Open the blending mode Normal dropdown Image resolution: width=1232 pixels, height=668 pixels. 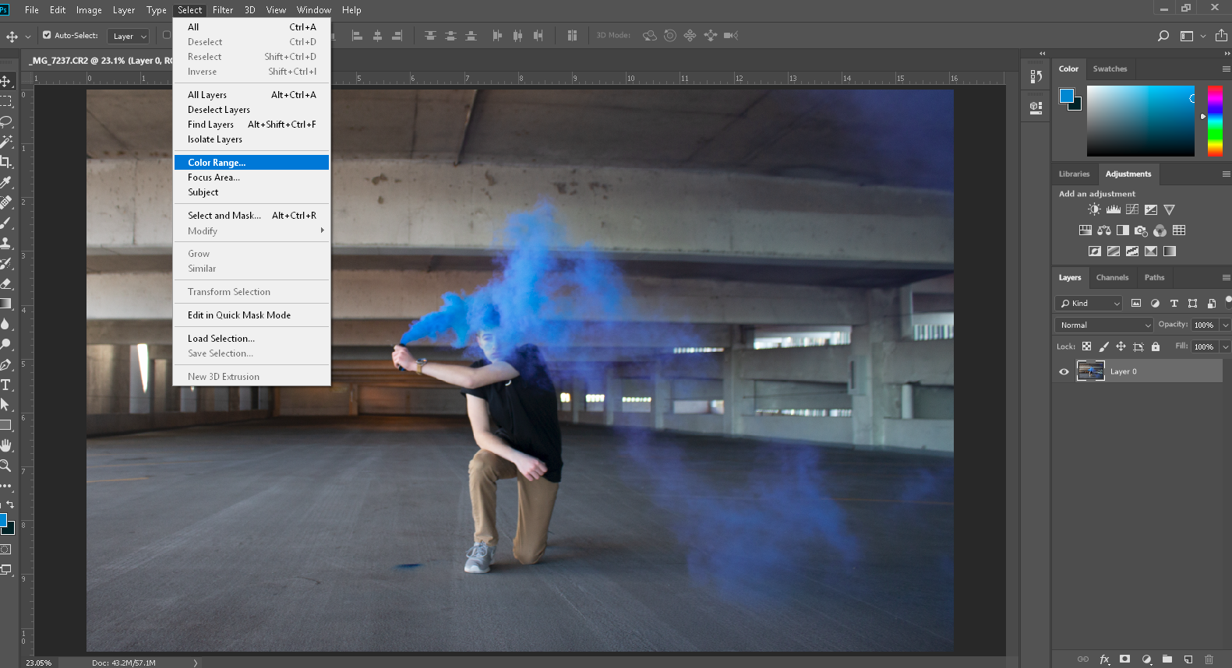click(x=1103, y=325)
